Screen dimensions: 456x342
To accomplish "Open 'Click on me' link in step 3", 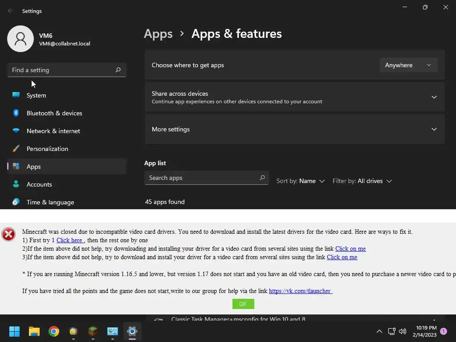I will tap(342, 257).
